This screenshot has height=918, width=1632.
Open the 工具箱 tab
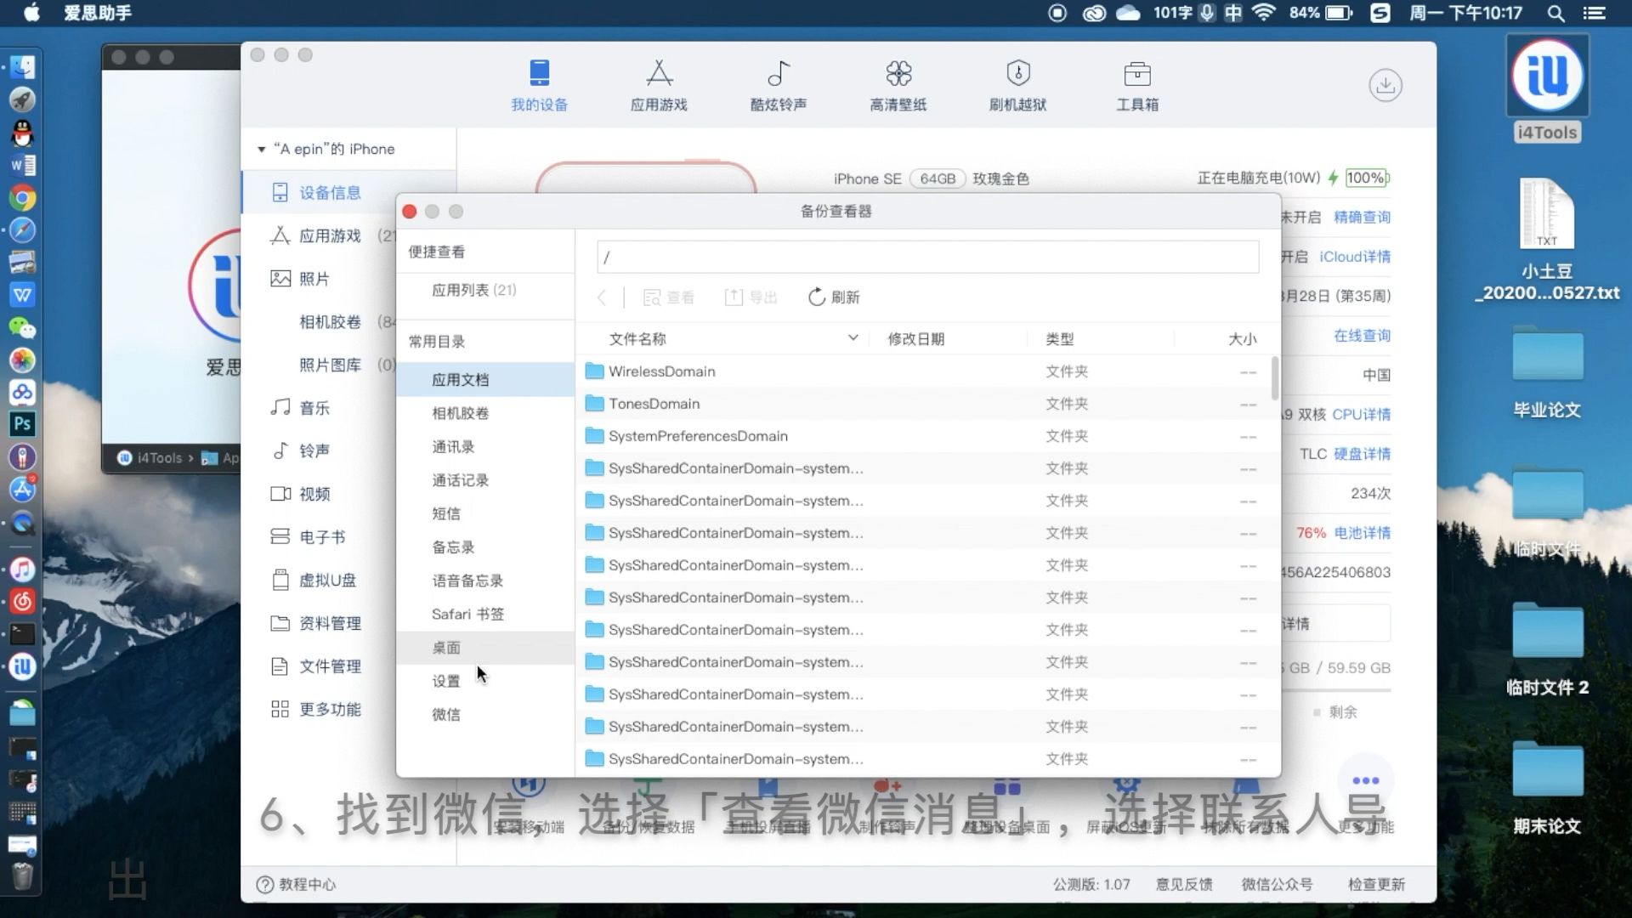point(1137,85)
